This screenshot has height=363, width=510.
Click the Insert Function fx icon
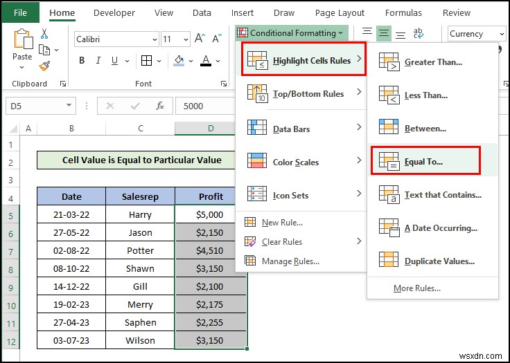(x=159, y=106)
